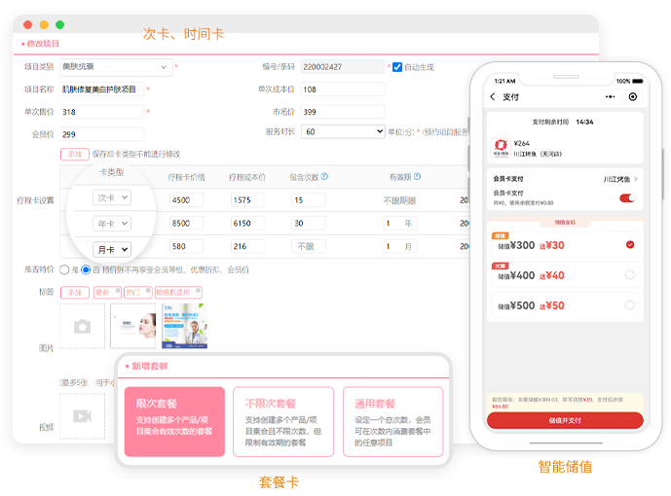Click the cost price field 1575
Screen dimensions: 671x496
(247, 200)
